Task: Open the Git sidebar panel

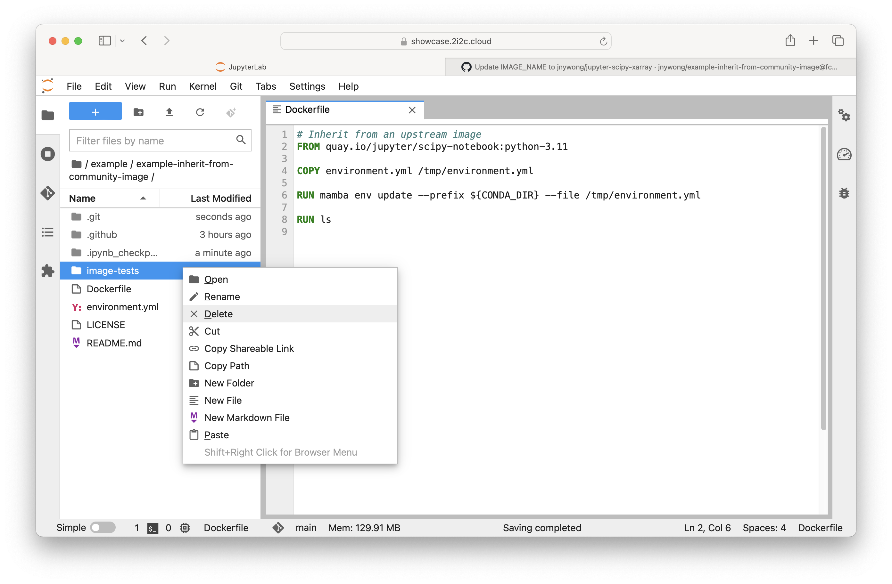Action: (48, 194)
